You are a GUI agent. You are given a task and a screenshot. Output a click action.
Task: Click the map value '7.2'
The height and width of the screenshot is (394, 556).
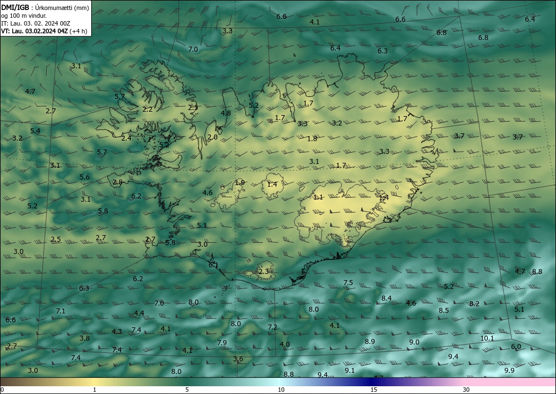[x=272, y=327]
